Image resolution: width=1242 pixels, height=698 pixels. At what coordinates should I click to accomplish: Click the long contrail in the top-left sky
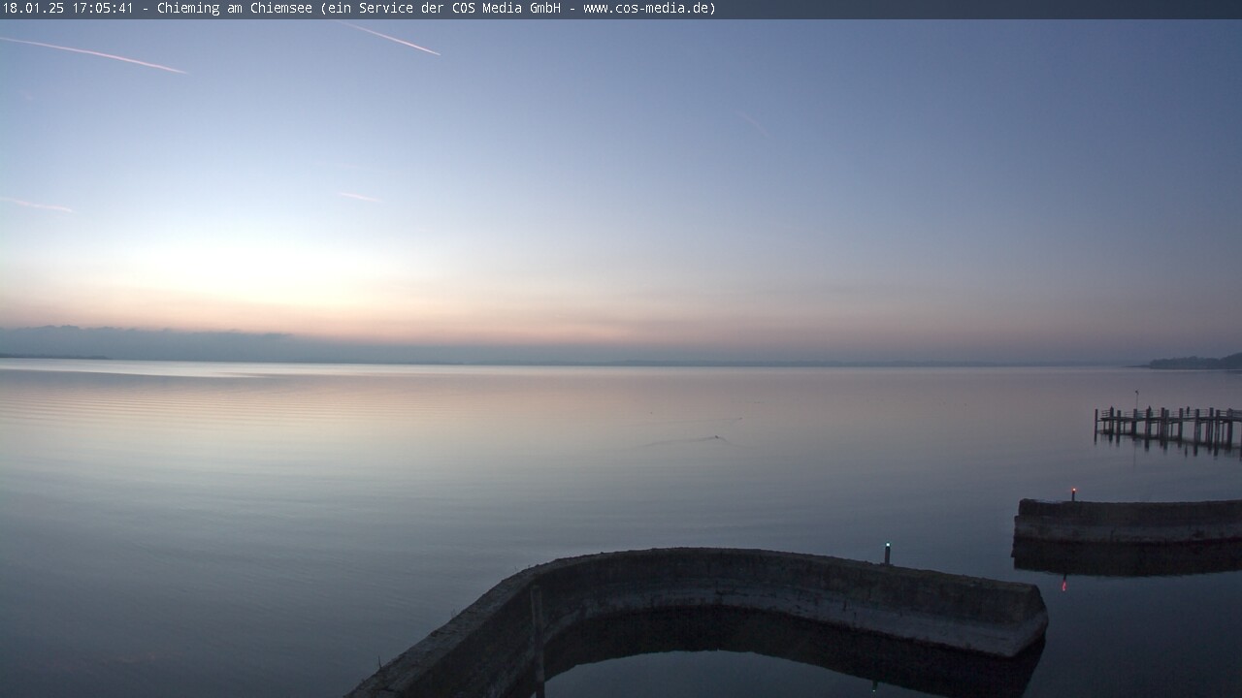(x=97, y=53)
